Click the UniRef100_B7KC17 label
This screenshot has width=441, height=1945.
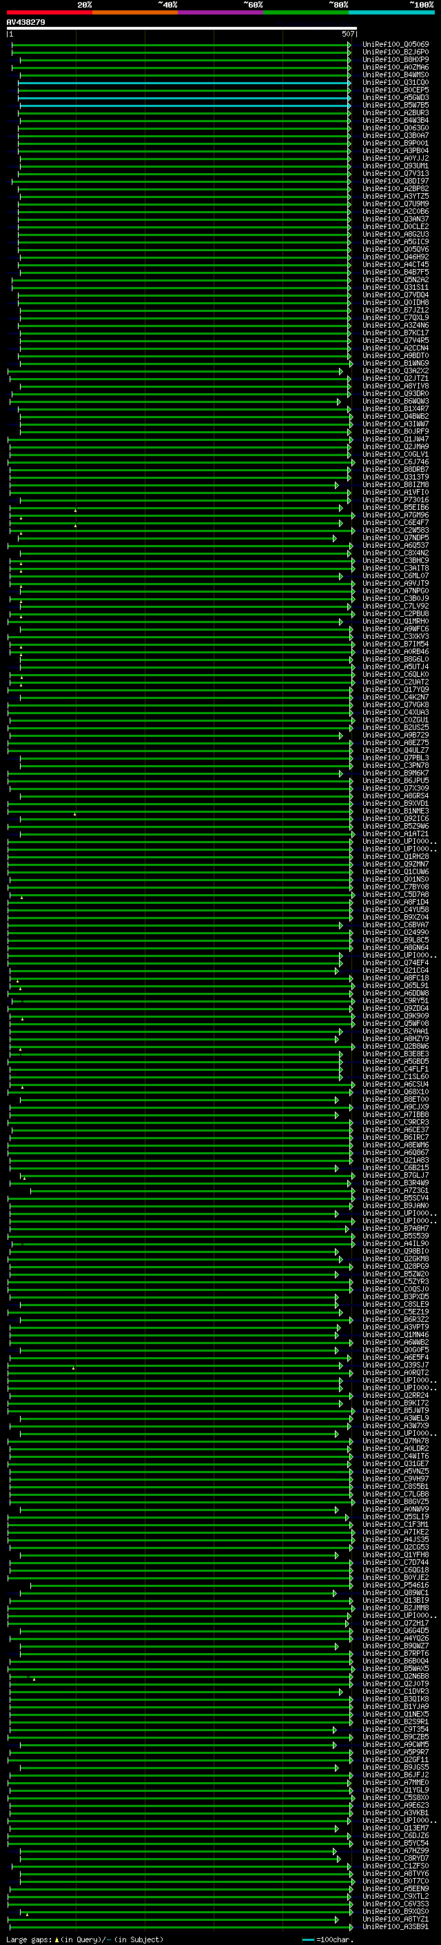pyautogui.click(x=395, y=333)
